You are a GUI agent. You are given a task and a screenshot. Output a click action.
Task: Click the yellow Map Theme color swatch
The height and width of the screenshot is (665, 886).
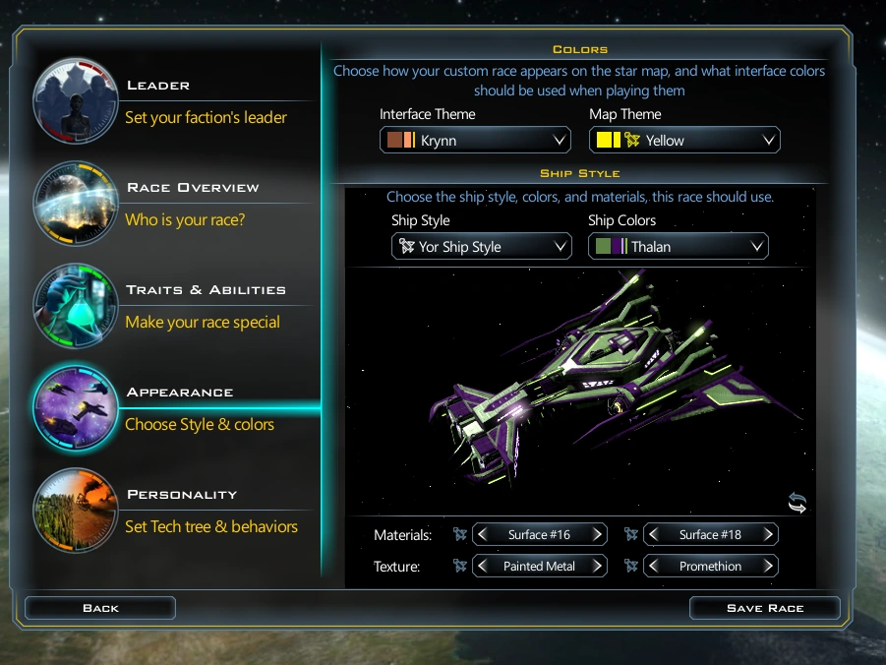pyautogui.click(x=609, y=141)
